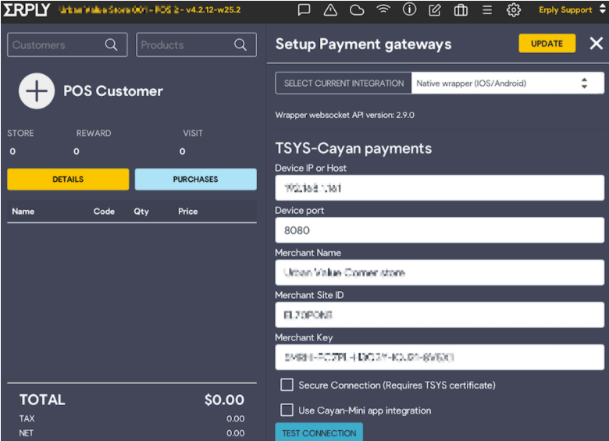Click the POS Customer name
The image size is (609, 441).
(113, 91)
